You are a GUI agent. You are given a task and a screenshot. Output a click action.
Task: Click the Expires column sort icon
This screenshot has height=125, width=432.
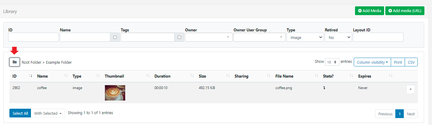coord(391,76)
